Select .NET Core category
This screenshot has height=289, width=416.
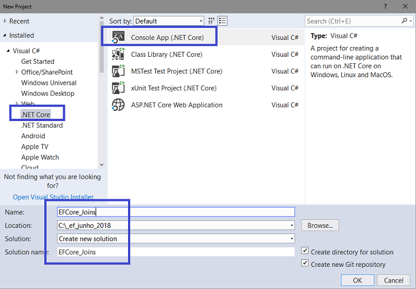coord(36,115)
